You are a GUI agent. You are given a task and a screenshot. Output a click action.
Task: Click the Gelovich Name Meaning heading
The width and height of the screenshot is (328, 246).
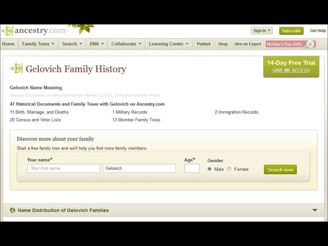[x=36, y=88]
